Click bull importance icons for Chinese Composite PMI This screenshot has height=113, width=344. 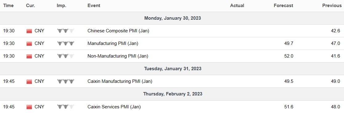click(x=66, y=31)
